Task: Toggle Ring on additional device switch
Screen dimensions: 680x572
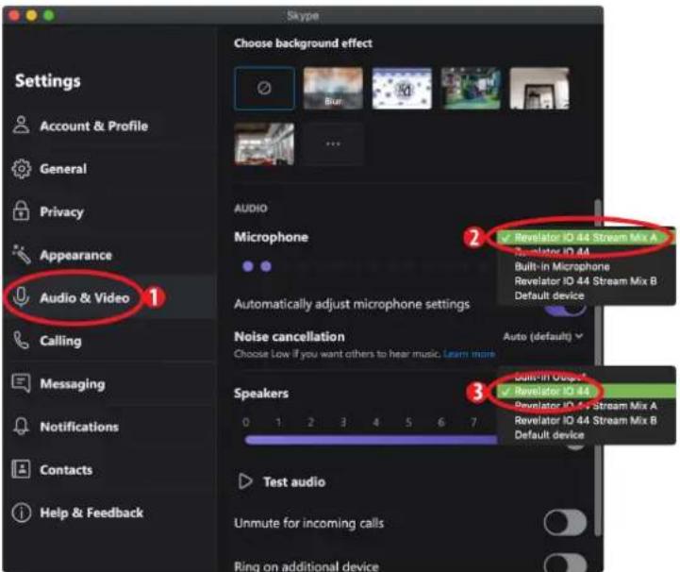Action: [565, 563]
